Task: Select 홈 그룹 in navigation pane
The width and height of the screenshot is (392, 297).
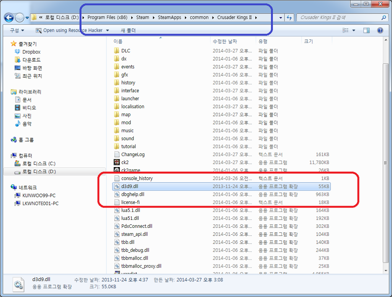Action: 26,140
